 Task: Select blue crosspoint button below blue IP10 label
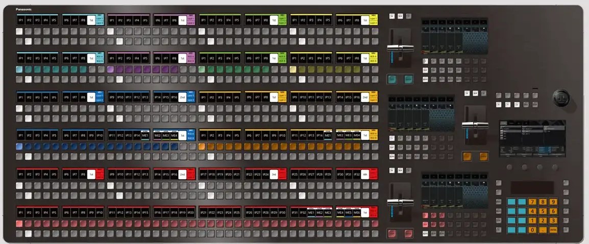[x=102, y=147]
